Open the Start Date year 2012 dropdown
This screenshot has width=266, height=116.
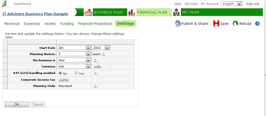(x=101, y=48)
